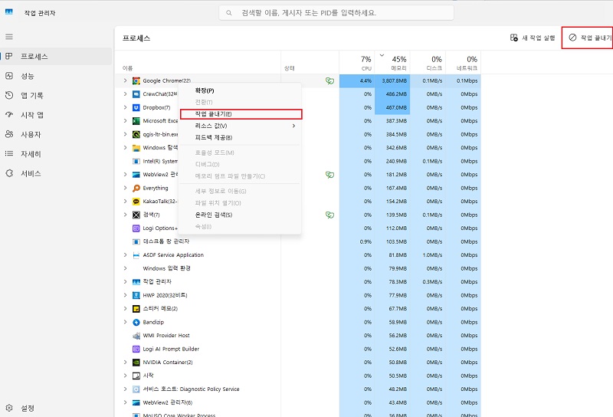Click the 1.0MB/s disk cell

pyautogui.click(x=428, y=255)
